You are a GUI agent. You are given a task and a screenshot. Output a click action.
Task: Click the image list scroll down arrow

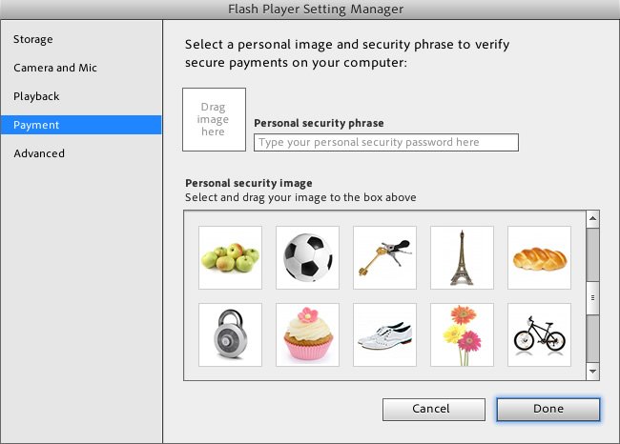click(x=592, y=372)
